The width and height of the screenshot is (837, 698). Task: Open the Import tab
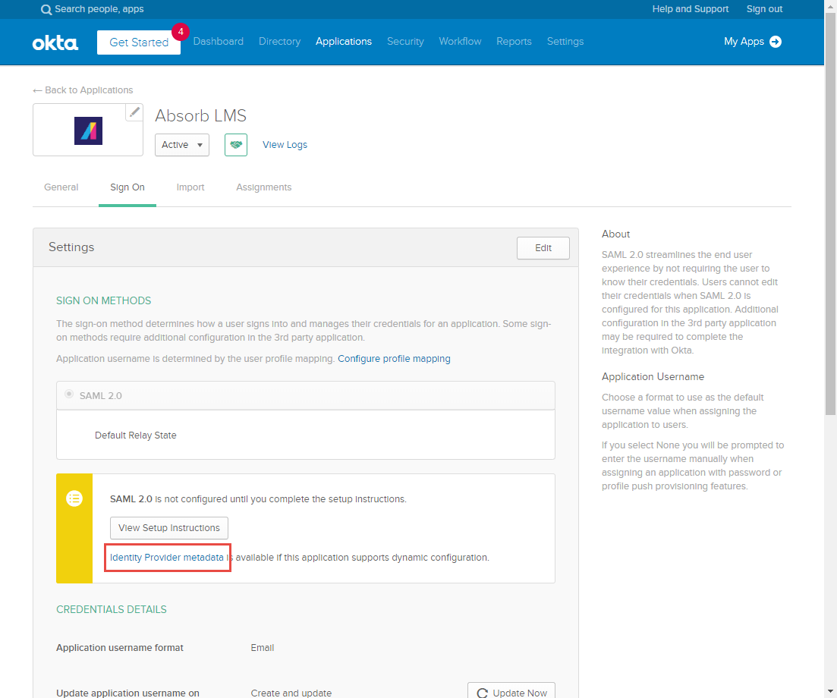pos(190,187)
